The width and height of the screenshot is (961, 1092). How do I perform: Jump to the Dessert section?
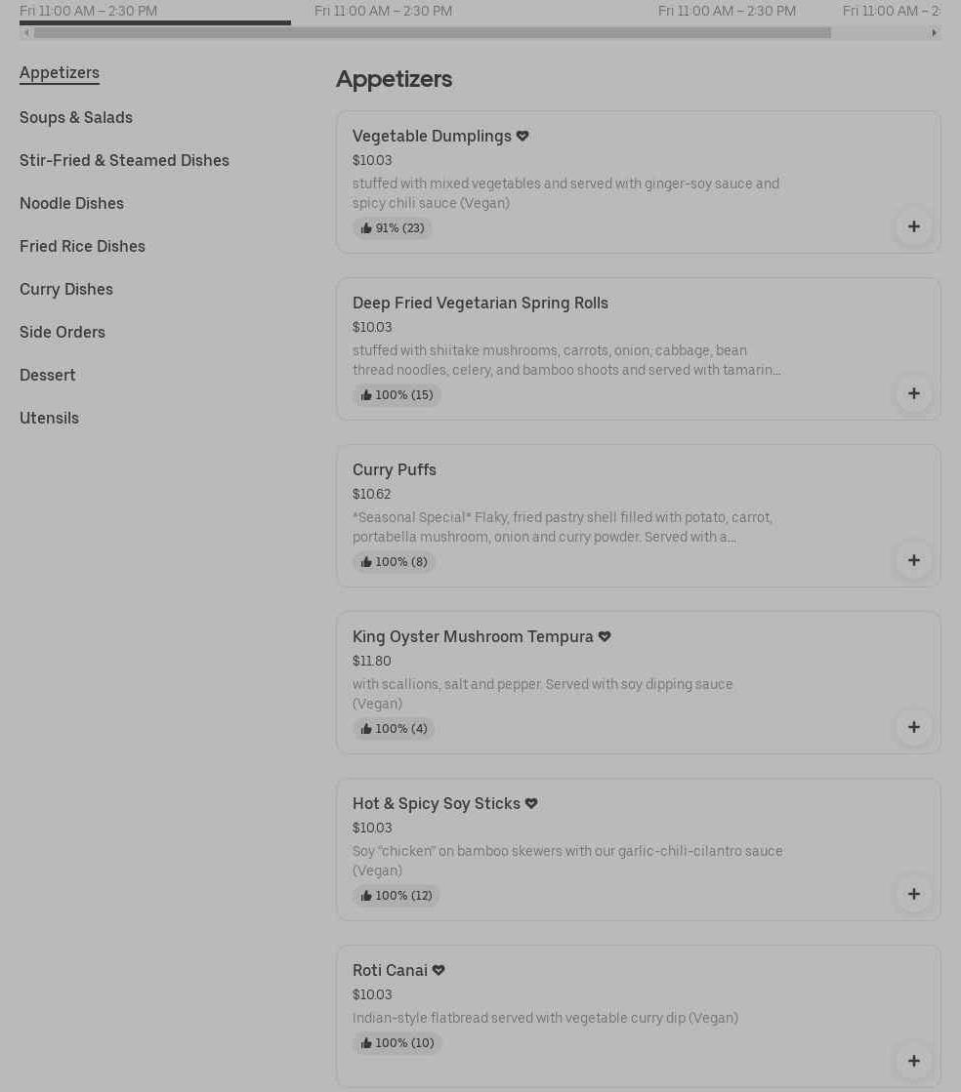pos(48,375)
